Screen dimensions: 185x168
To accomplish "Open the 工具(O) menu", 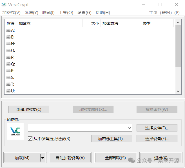I will click(x=66, y=13).
